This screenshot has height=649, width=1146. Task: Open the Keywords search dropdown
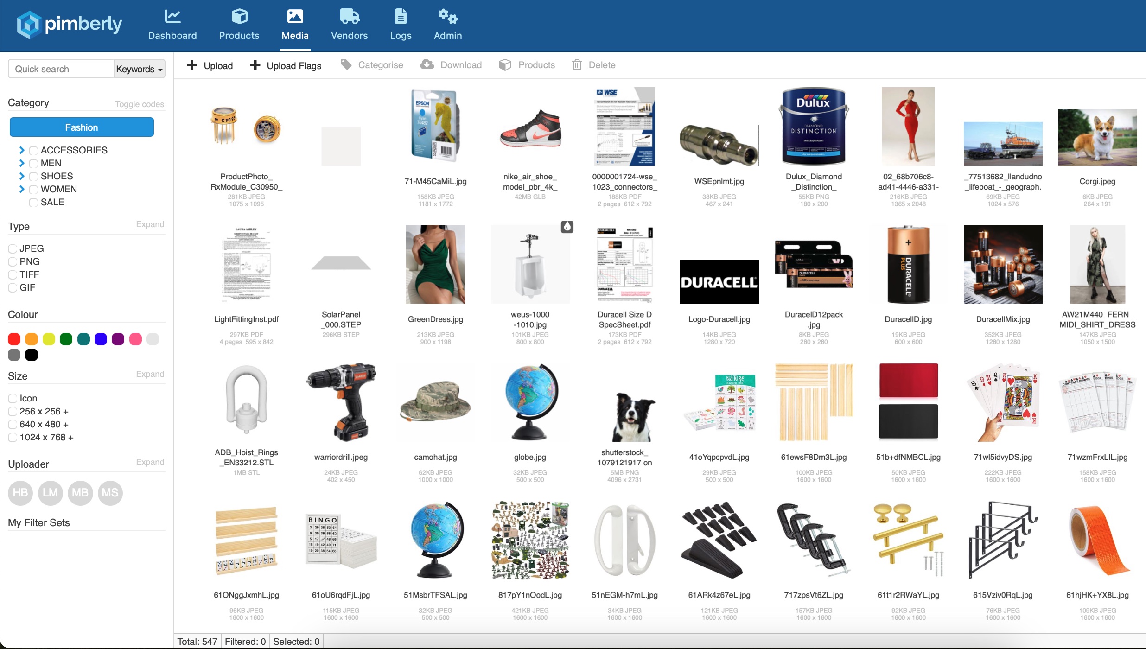tap(139, 69)
